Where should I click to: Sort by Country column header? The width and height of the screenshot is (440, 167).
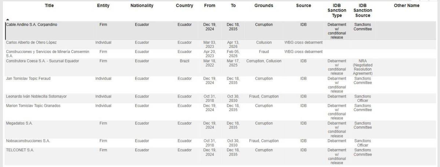click(184, 6)
